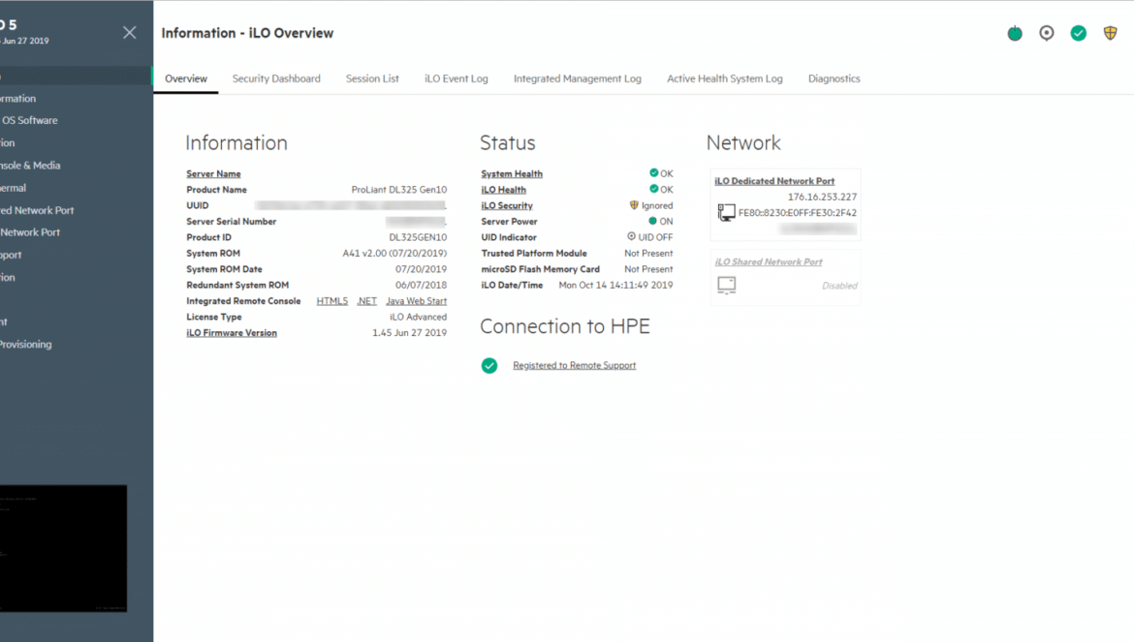Screen dimensions: 1134x642
Task: Open the iLO Security link
Action: point(507,206)
